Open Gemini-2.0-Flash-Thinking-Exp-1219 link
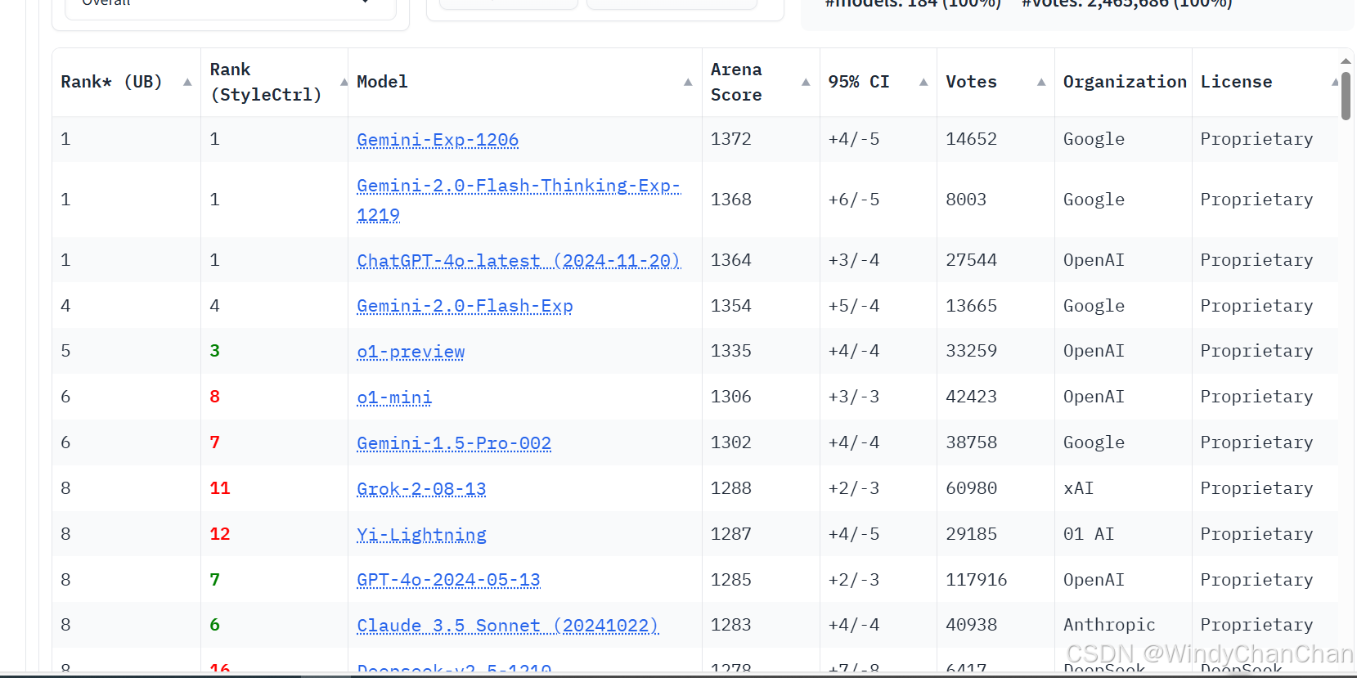This screenshot has height=678, width=1357. [x=519, y=200]
